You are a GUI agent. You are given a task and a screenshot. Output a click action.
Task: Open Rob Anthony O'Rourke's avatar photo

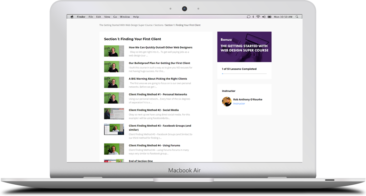(227, 102)
